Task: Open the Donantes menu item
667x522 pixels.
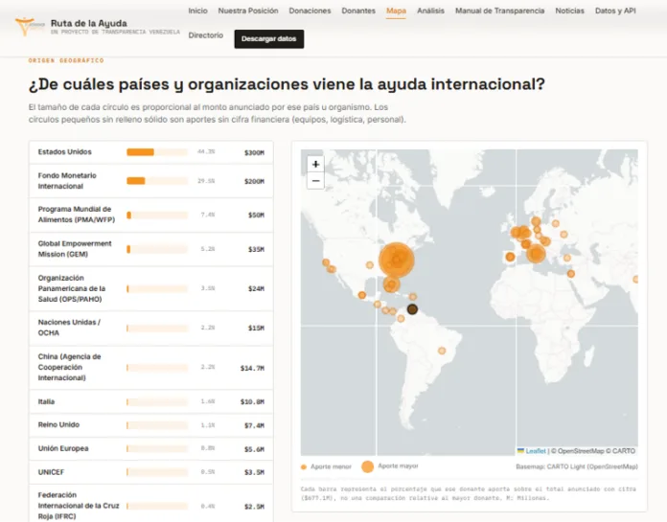Action: point(358,11)
